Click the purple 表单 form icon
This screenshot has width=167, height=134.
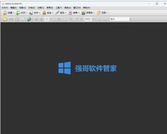click(x=70, y=13)
